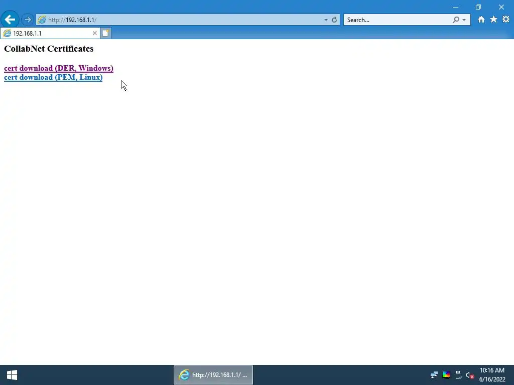Minimize the Internet Explorer window

[456, 7]
